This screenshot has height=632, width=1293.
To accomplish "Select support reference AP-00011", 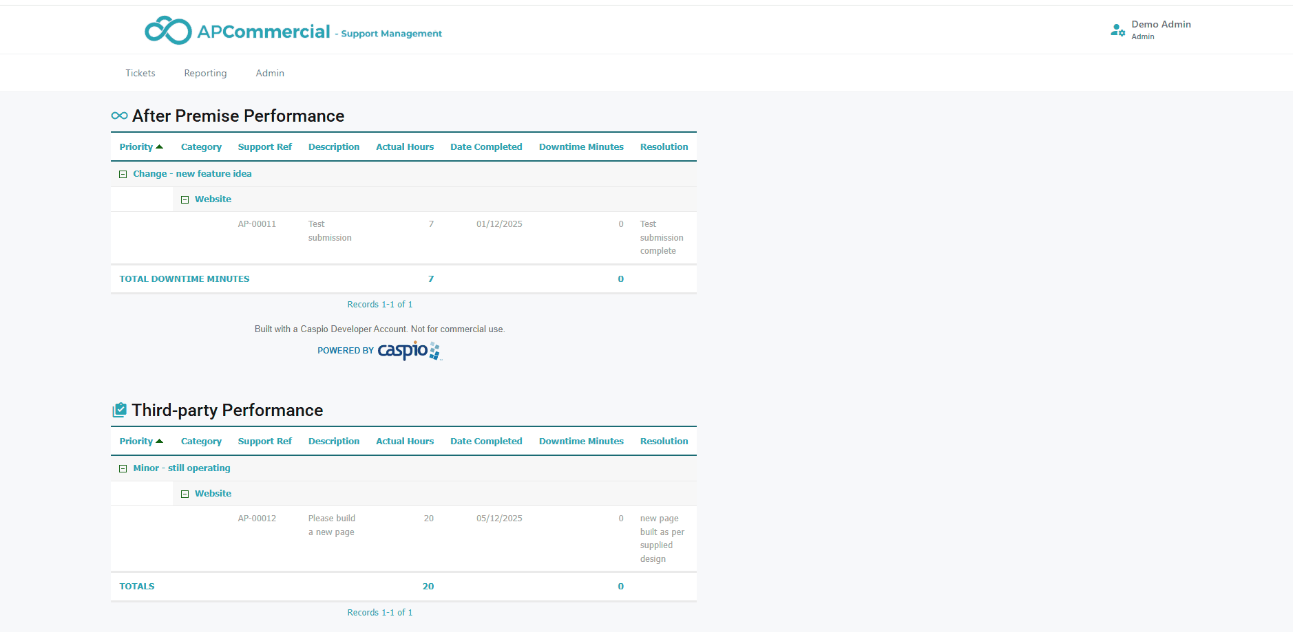I will [x=257, y=224].
